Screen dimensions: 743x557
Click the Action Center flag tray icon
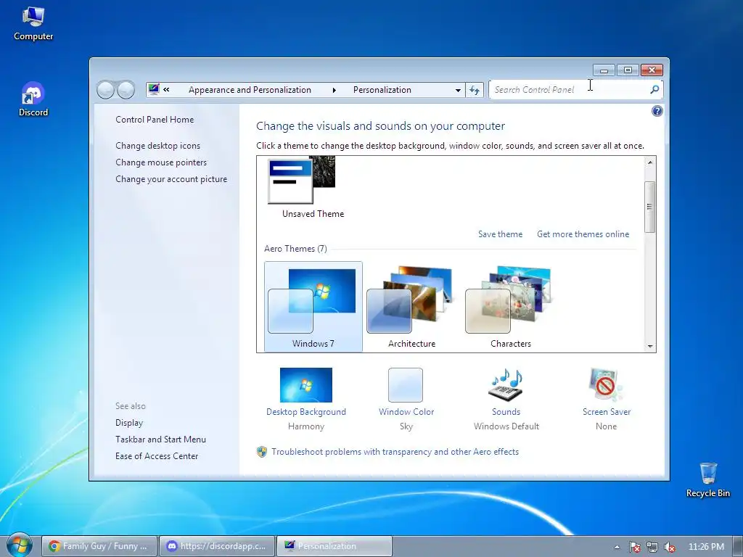click(634, 547)
